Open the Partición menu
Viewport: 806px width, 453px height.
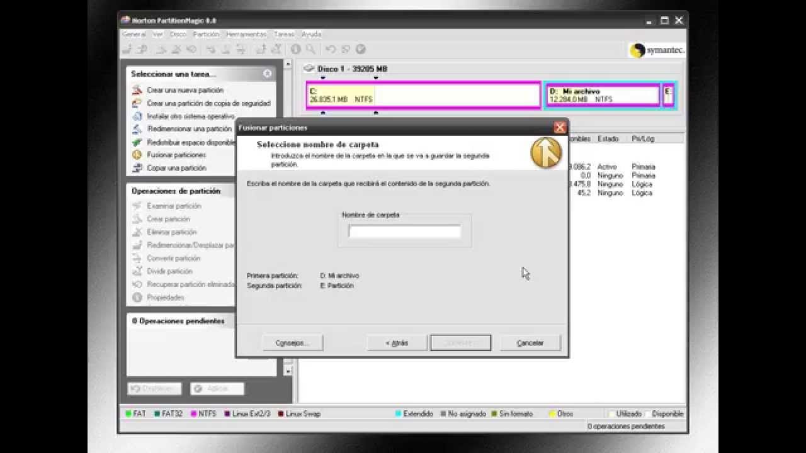pyautogui.click(x=206, y=34)
